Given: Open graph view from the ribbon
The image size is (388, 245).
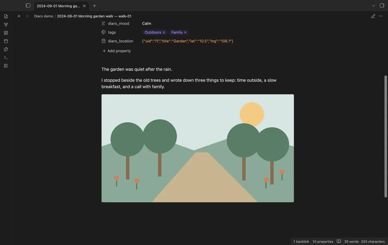Looking at the screenshot, I should pos(6,24).
